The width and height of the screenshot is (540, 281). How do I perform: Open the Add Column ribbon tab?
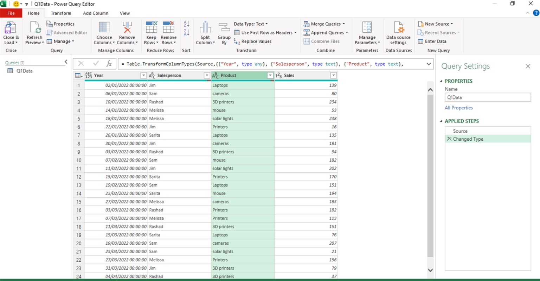tap(95, 13)
